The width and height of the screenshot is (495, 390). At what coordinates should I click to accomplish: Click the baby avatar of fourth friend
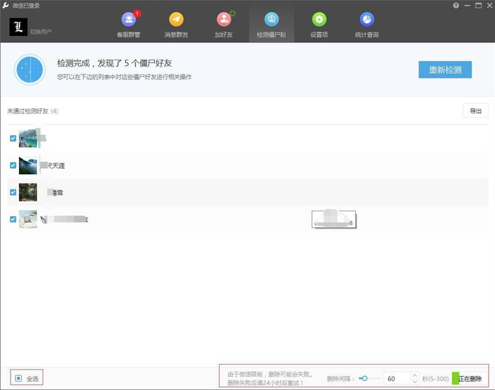point(28,219)
